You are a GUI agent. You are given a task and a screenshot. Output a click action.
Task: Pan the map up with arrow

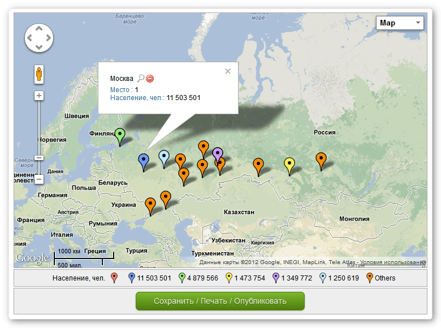pos(38,28)
